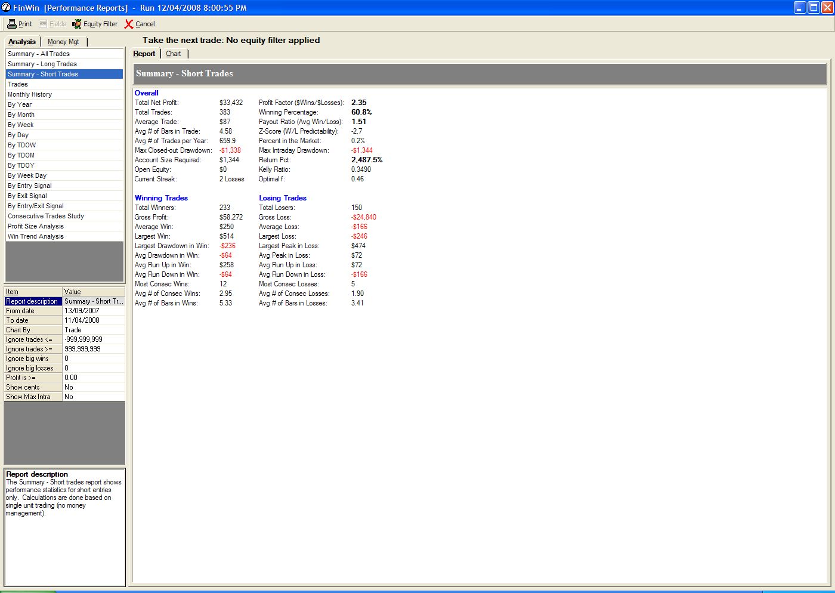Click the Print printer icon
The width and height of the screenshot is (835, 593).
click(x=12, y=24)
